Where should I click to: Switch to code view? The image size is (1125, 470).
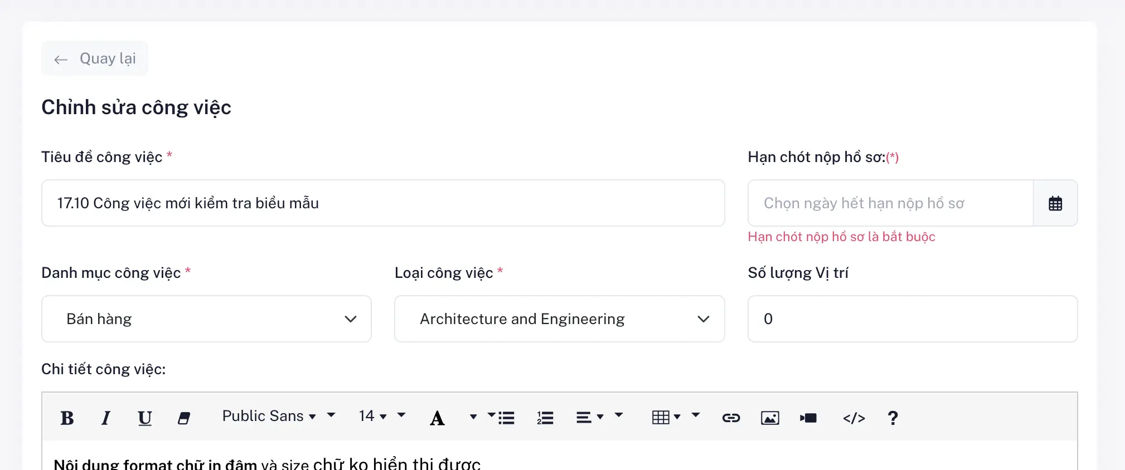tap(854, 418)
